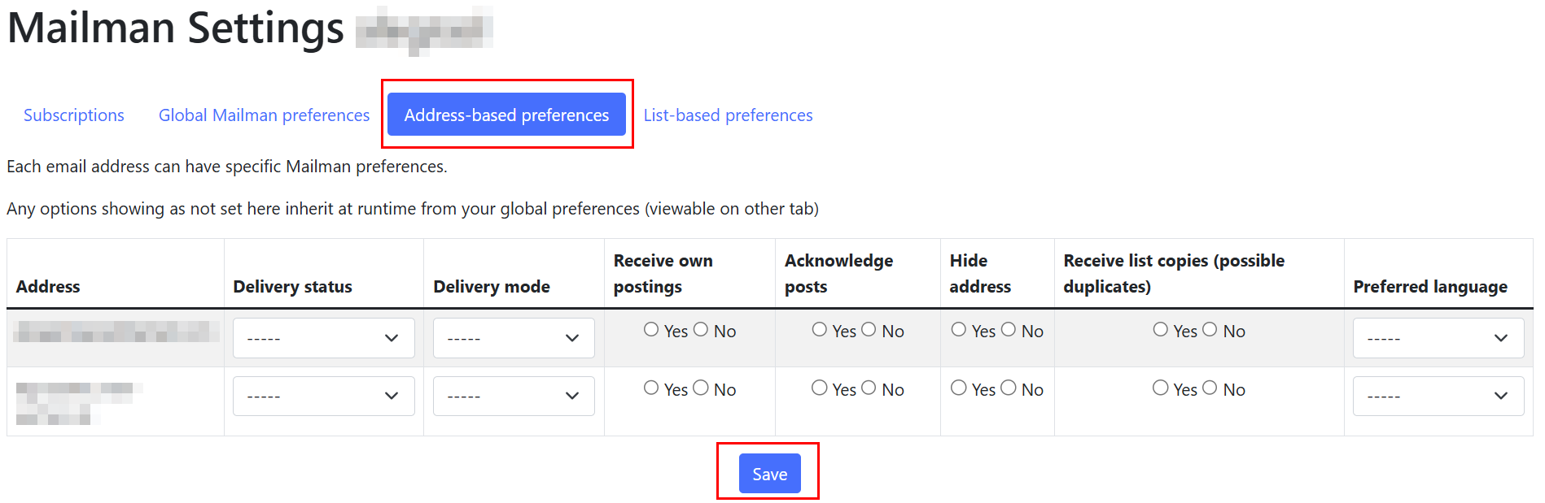Open the Delivery mode dropdown for the first address
The image size is (1545, 503).
point(513,337)
